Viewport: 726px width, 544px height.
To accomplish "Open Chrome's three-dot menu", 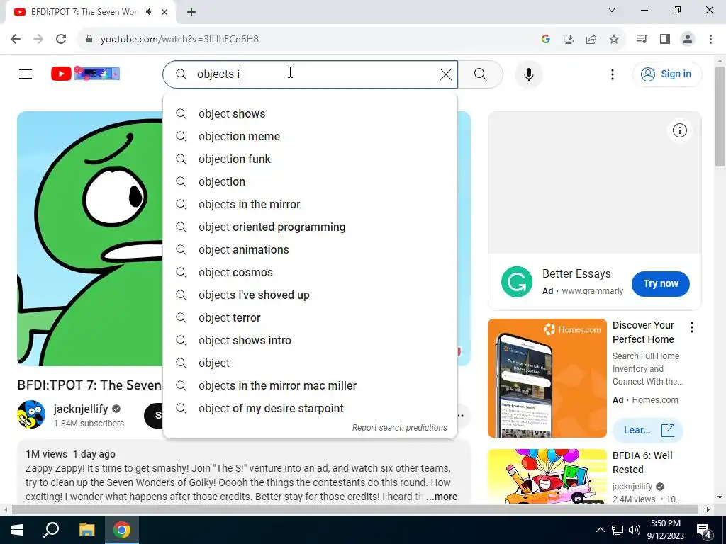I will (710, 39).
